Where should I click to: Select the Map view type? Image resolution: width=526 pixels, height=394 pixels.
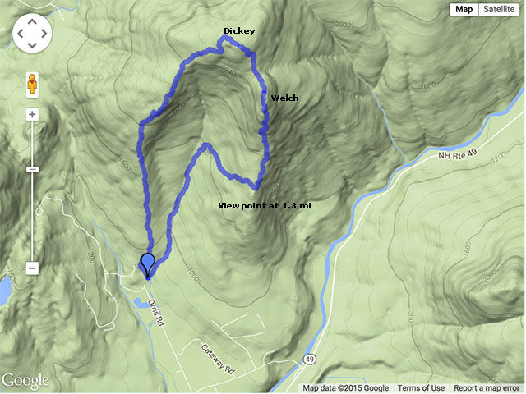[464, 9]
